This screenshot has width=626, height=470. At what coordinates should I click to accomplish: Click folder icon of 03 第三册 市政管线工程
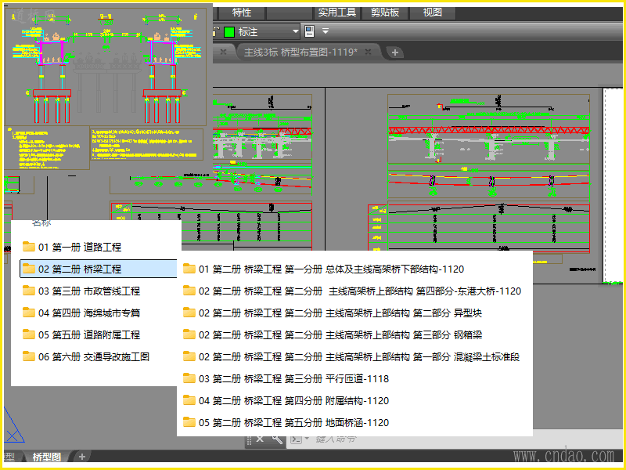pos(29,291)
